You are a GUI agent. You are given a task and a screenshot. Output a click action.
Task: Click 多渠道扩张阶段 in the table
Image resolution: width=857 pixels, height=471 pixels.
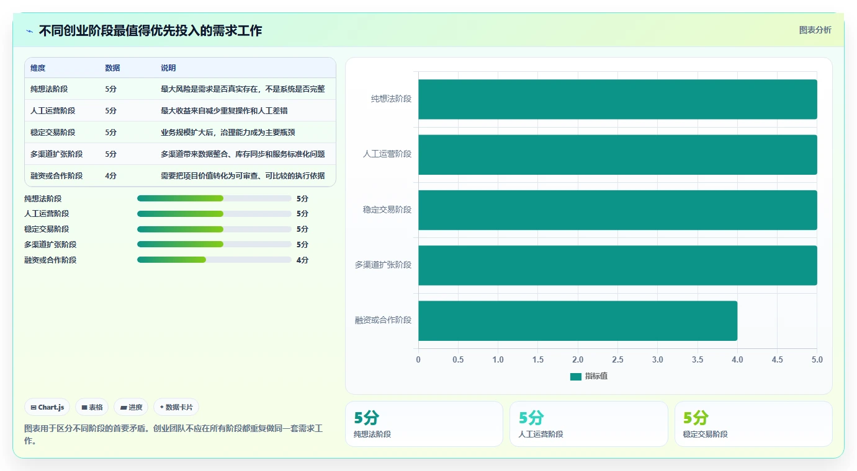56,154
